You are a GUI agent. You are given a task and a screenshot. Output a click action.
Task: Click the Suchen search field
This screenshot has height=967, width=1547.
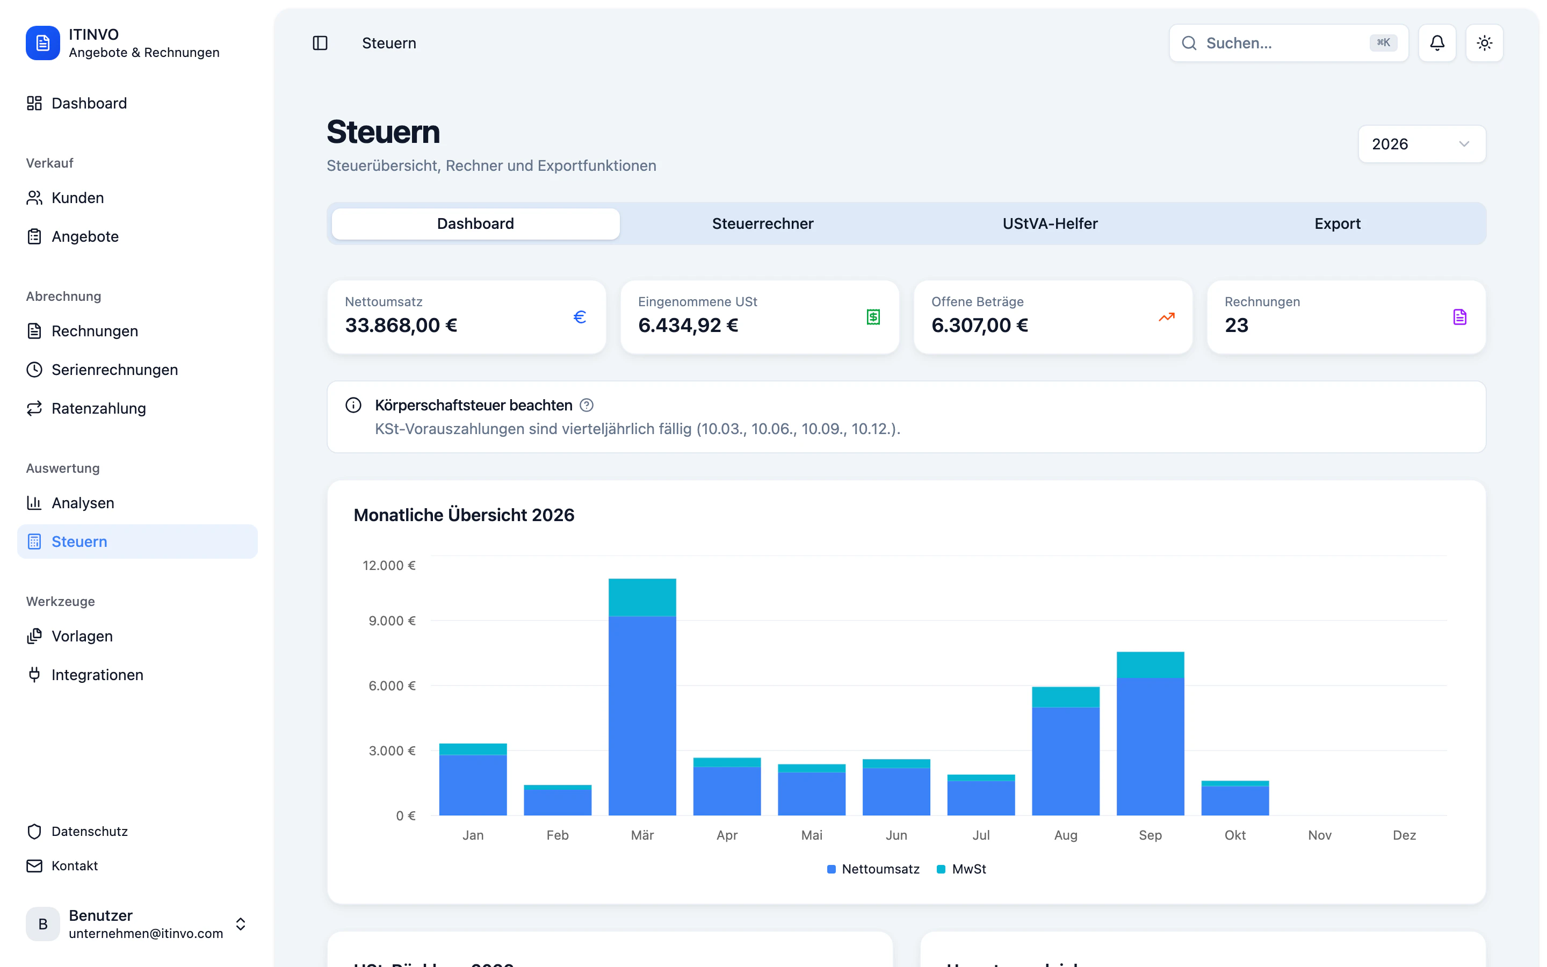tap(1289, 43)
